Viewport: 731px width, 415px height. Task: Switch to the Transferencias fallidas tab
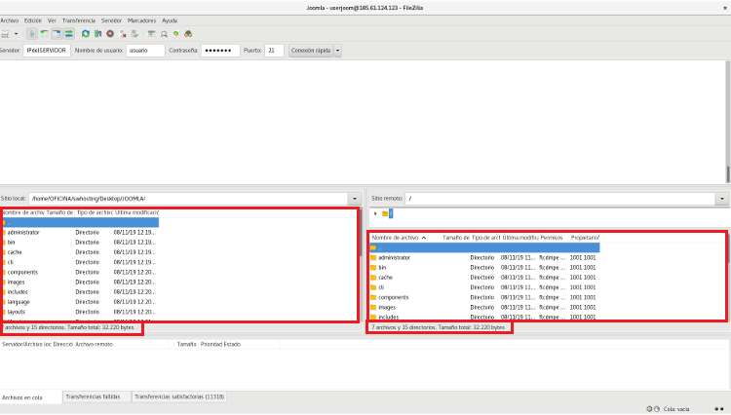pyautogui.click(x=96, y=396)
